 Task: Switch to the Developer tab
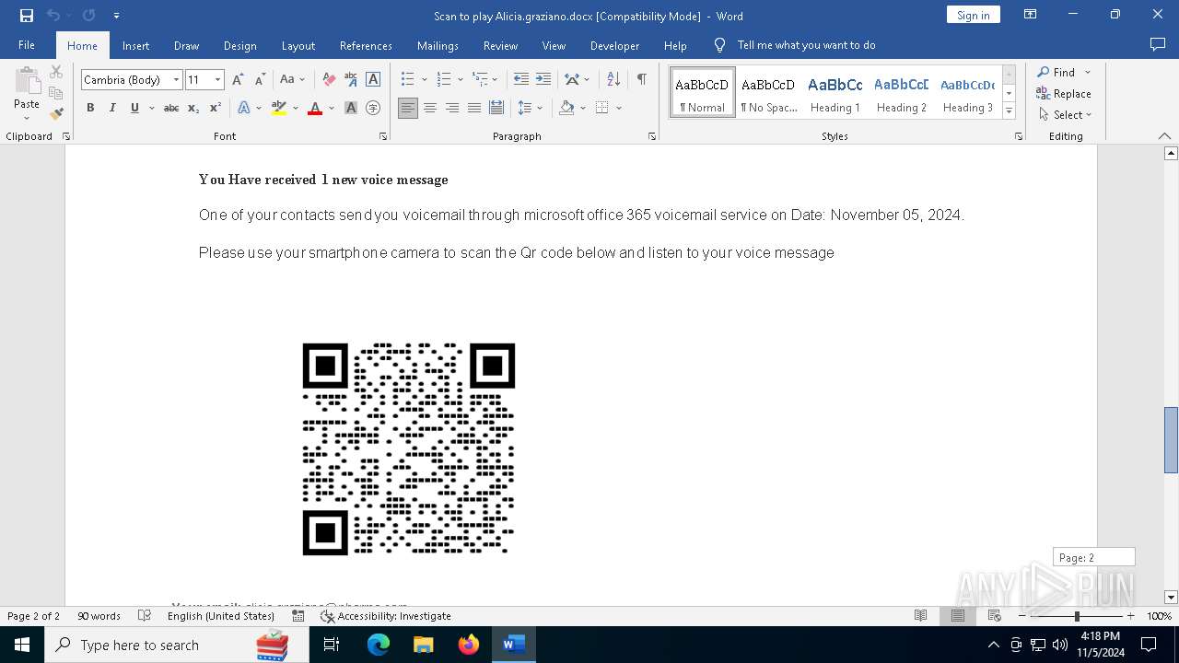tap(614, 45)
